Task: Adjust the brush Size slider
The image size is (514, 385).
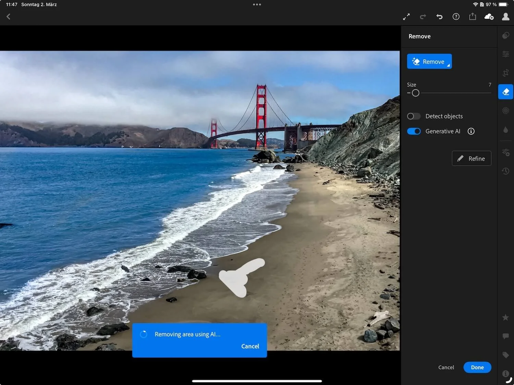Action: coord(416,93)
